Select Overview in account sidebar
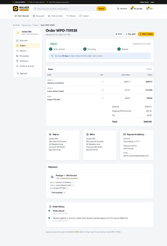 point(28,40)
